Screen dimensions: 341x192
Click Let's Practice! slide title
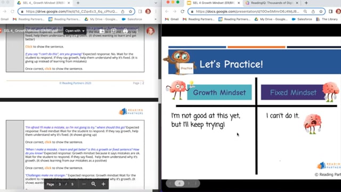click(x=231, y=64)
